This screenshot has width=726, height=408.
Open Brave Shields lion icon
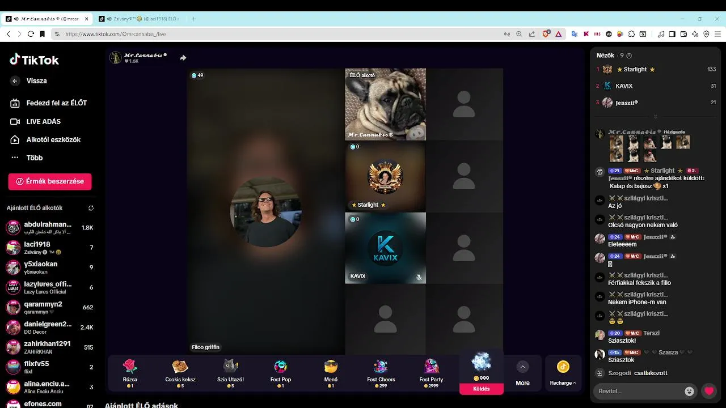546,34
